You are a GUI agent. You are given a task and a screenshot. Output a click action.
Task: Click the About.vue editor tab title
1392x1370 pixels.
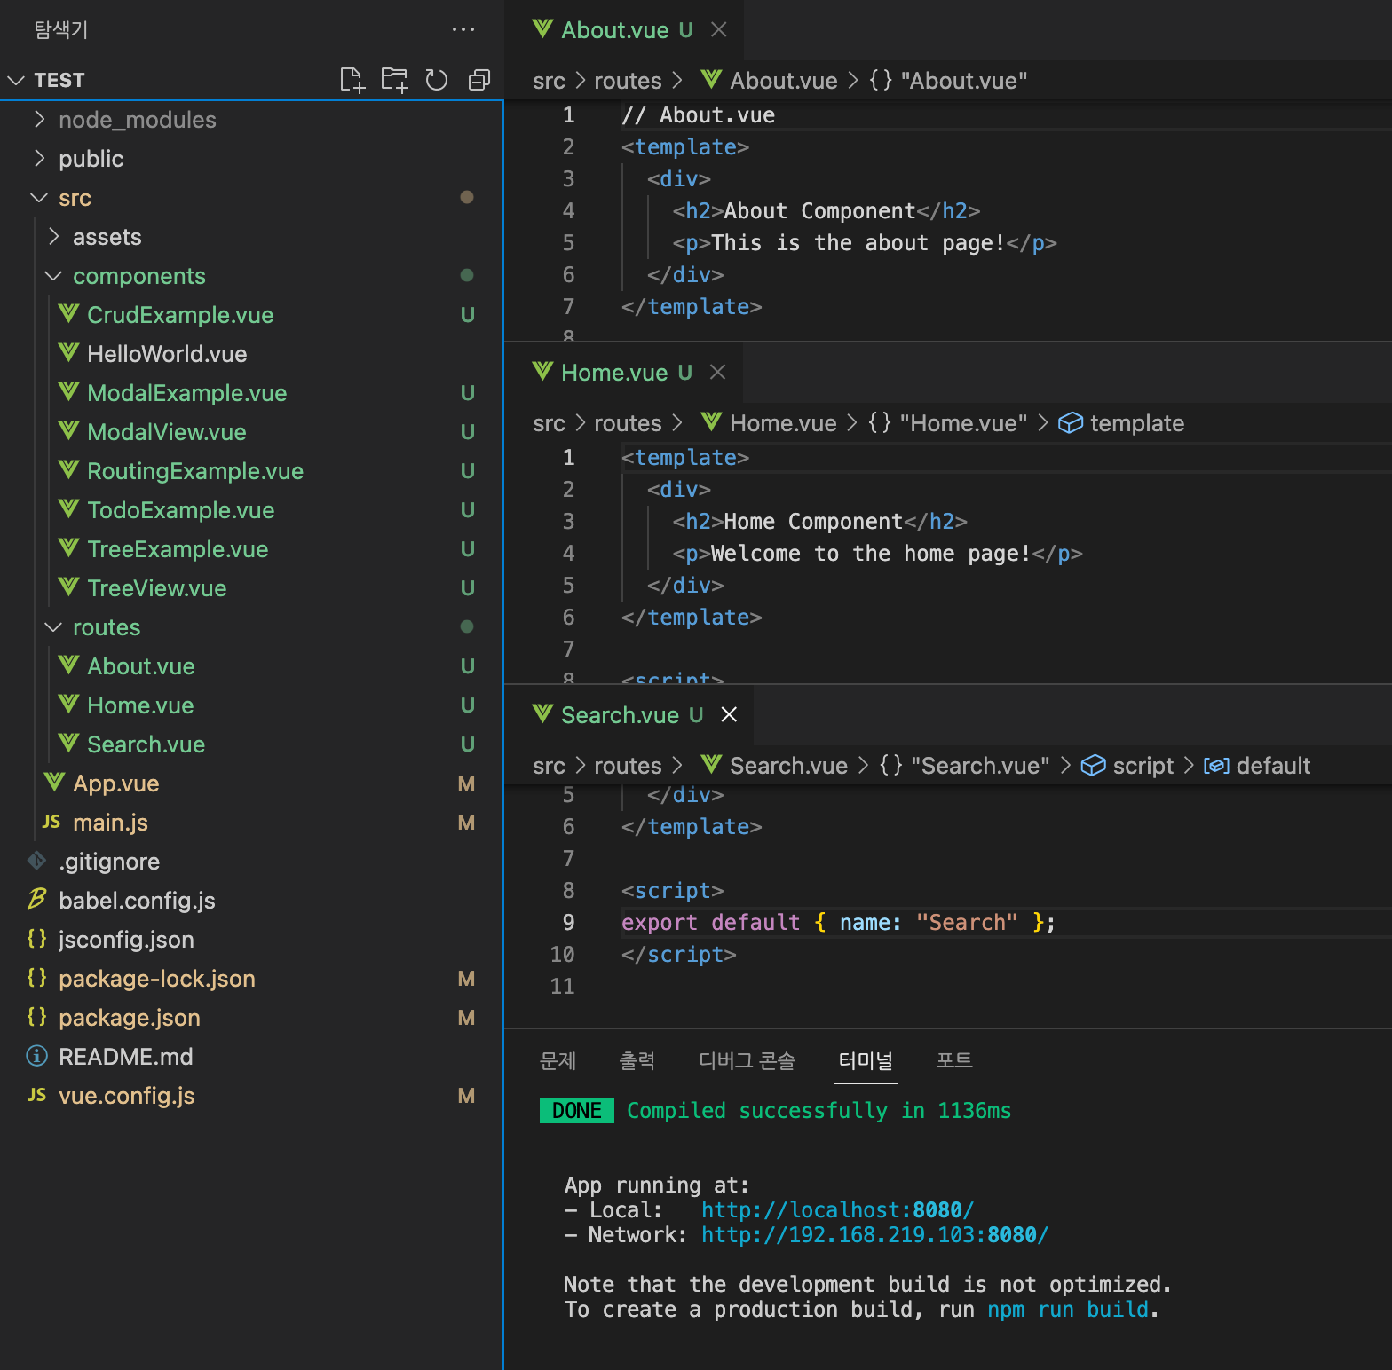tap(615, 30)
